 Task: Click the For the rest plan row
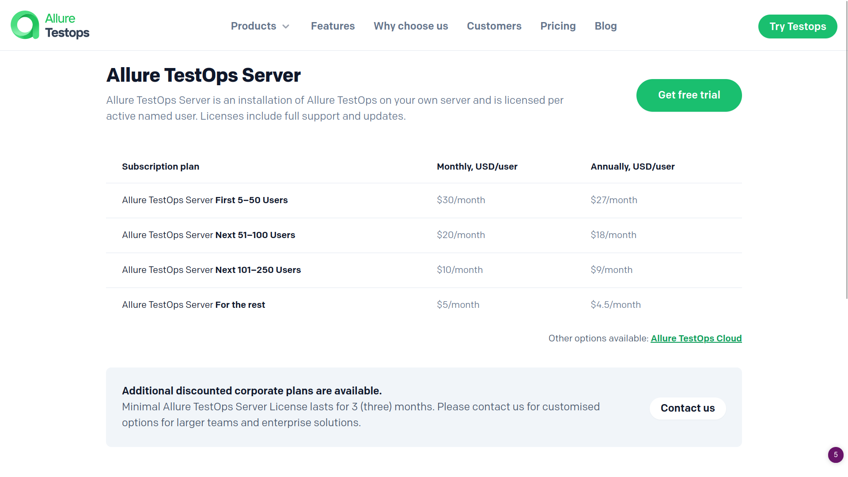click(193, 305)
